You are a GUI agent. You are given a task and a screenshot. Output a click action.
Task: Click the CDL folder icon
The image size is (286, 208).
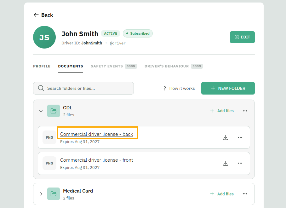pyautogui.click(x=54, y=111)
